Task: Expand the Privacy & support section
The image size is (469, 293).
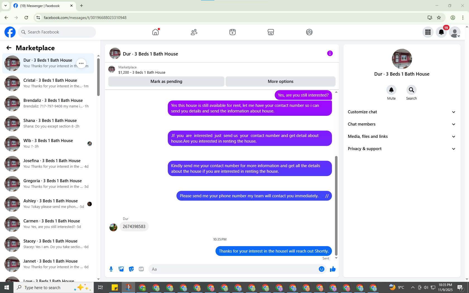Action: tap(402, 149)
